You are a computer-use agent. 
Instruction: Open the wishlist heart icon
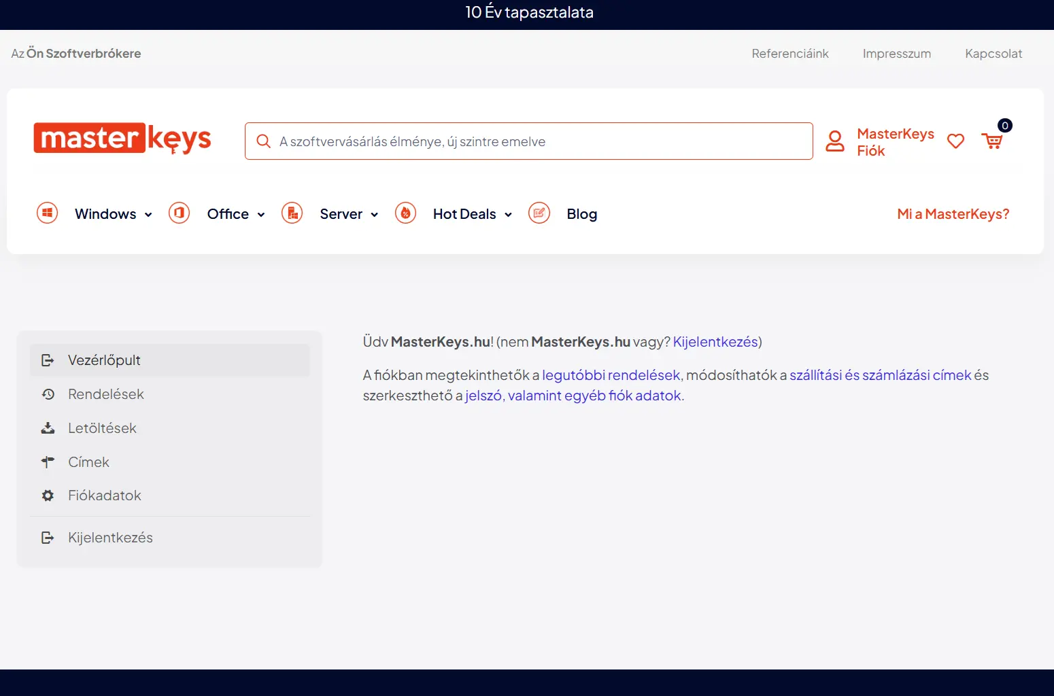956,141
